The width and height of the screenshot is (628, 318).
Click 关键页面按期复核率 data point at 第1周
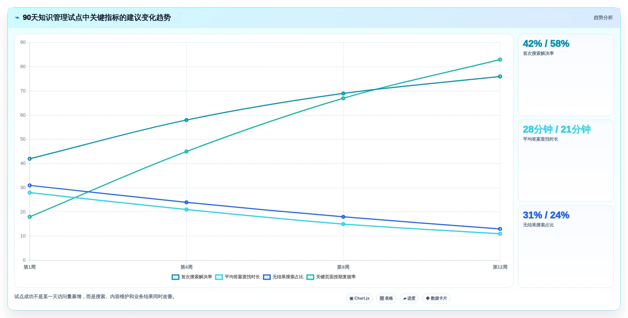tap(30, 217)
